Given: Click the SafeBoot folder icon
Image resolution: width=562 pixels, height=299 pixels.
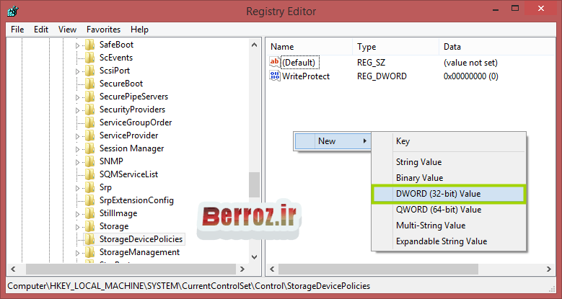Looking at the screenshot, I should tap(89, 45).
